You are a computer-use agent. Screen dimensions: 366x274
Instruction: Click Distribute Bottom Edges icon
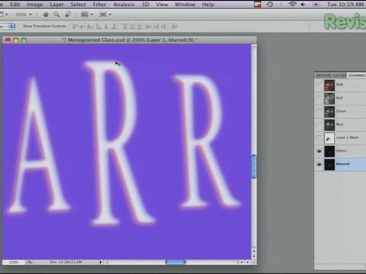click(x=140, y=26)
